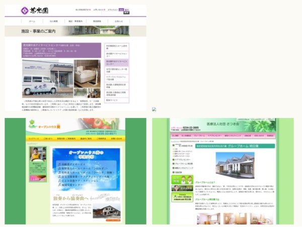This screenshot has width=302, height=227.
Task: Select the highlighted 慈光園中央デイサービスセンター sidebar item
Action: click(117, 63)
